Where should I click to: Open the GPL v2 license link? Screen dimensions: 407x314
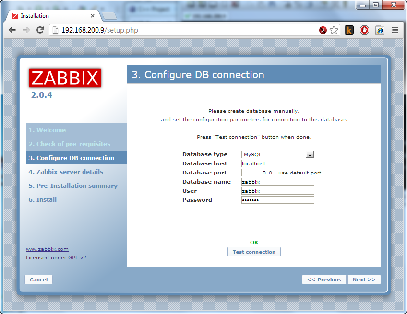click(x=77, y=258)
